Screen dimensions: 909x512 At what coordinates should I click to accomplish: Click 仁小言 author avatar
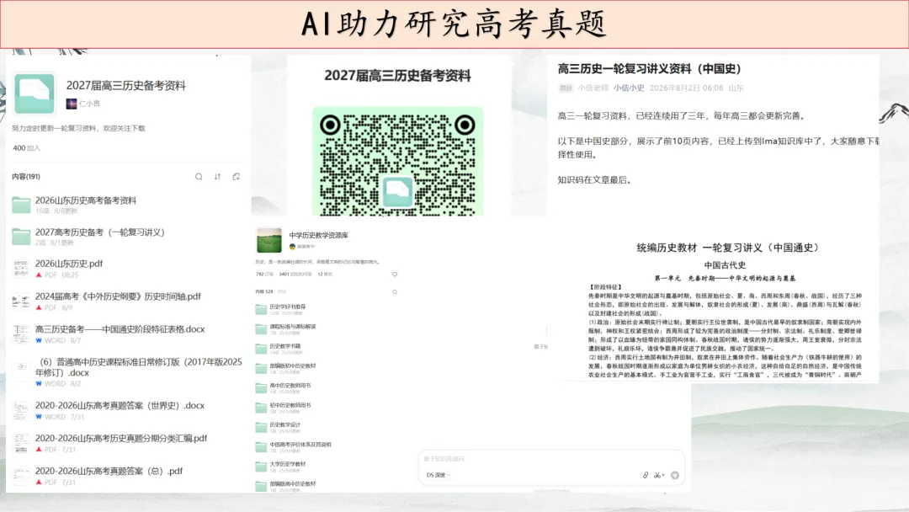pyautogui.click(x=72, y=104)
